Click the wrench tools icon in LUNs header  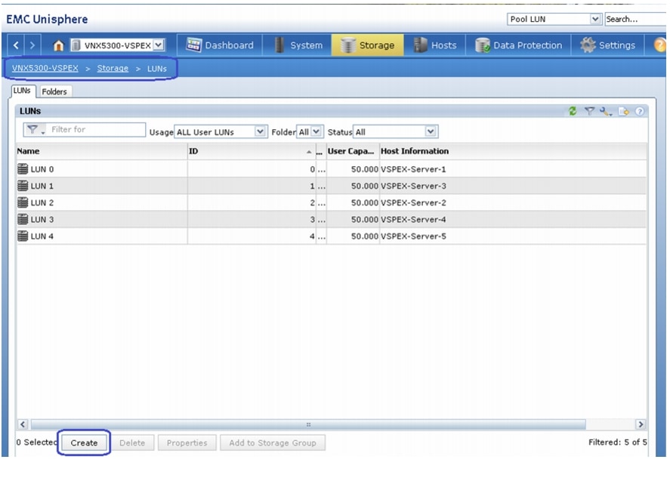point(606,111)
